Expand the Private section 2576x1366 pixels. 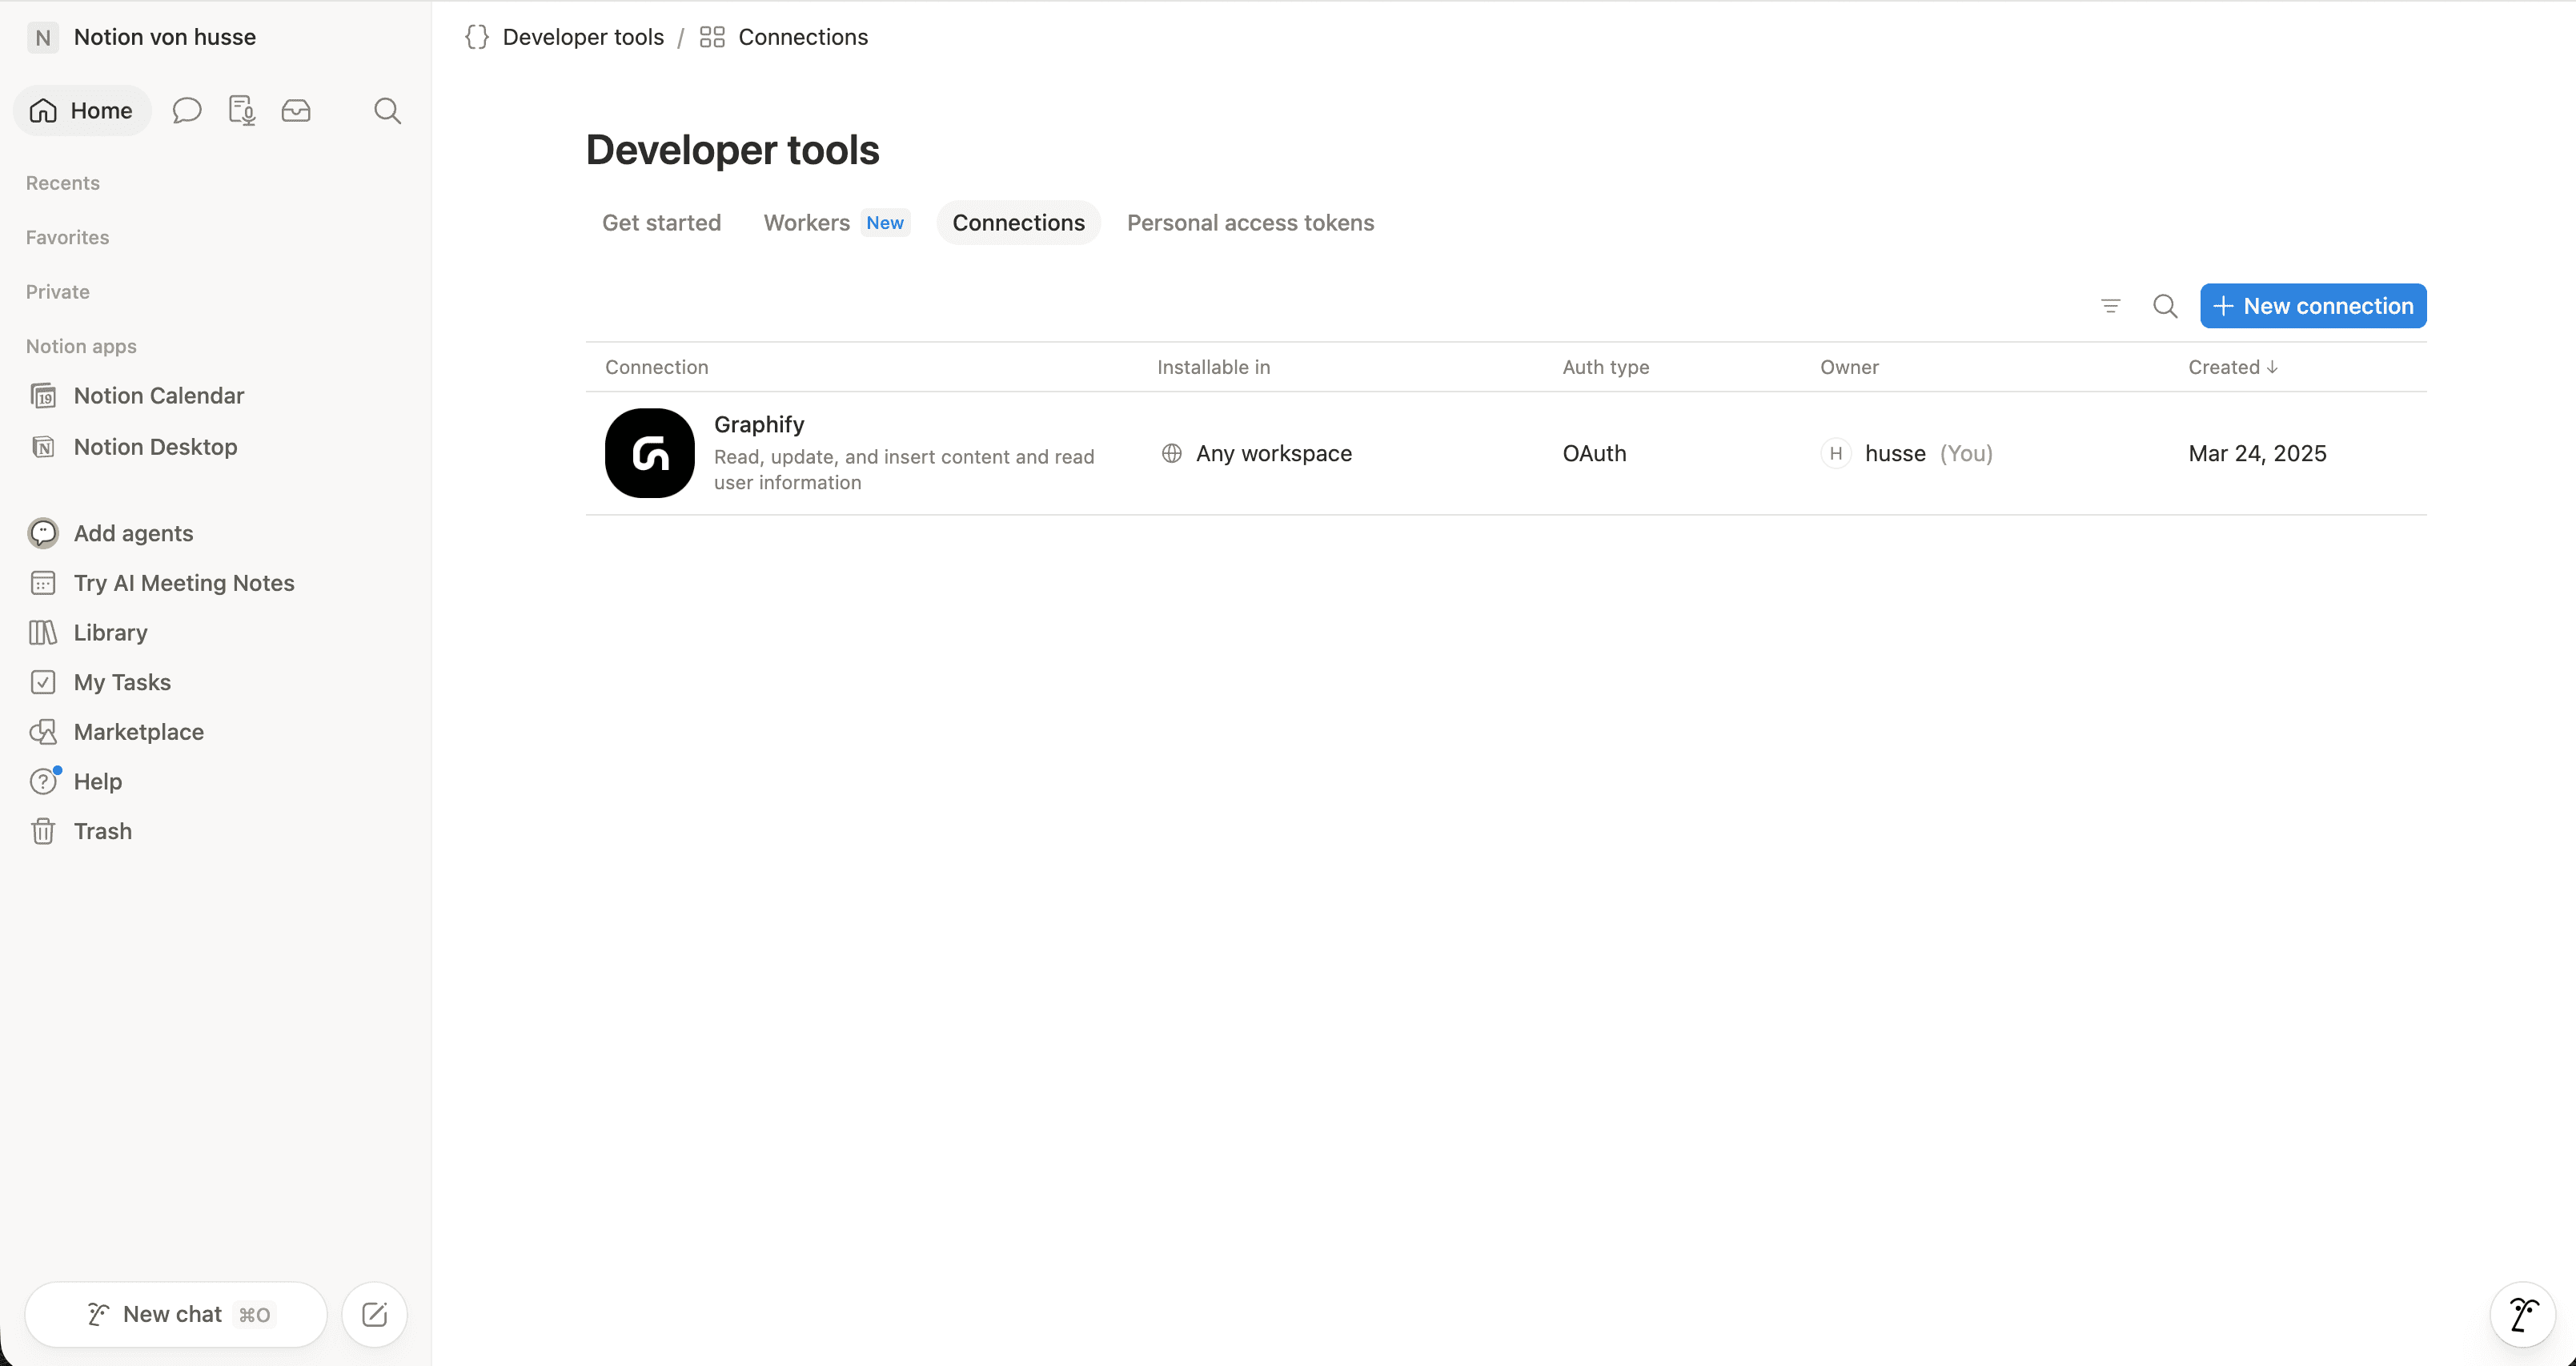(58, 292)
